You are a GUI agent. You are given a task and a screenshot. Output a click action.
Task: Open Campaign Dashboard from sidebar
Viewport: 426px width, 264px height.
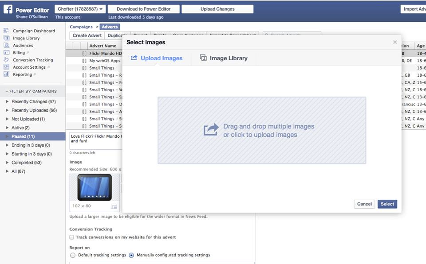click(x=34, y=31)
